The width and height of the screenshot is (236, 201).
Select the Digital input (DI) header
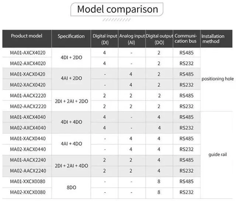pyautogui.click(x=104, y=39)
